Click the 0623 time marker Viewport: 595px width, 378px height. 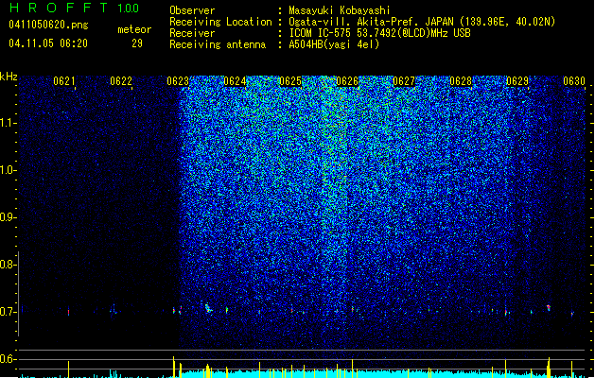[x=178, y=81]
